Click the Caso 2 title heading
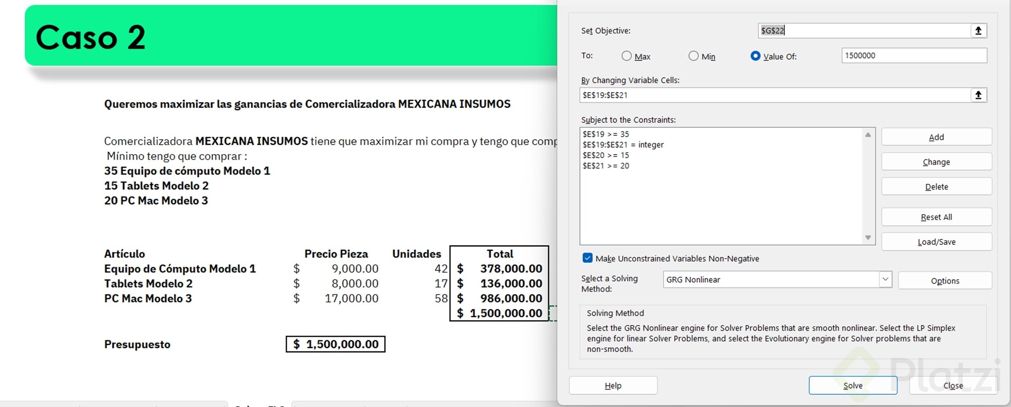Screen dimensions: 1011x407 pyautogui.click(x=91, y=37)
